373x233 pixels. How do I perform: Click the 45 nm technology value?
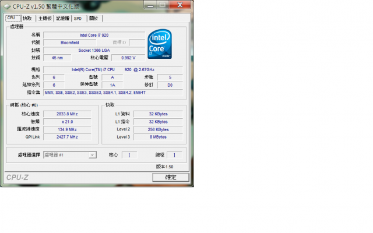coord(57,58)
